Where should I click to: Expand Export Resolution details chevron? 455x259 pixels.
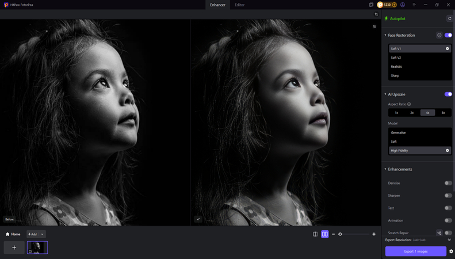pos(449,240)
